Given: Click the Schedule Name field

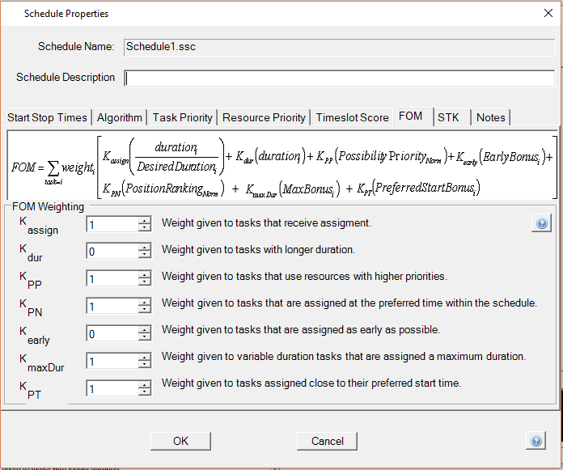Looking at the screenshot, I should (x=340, y=47).
